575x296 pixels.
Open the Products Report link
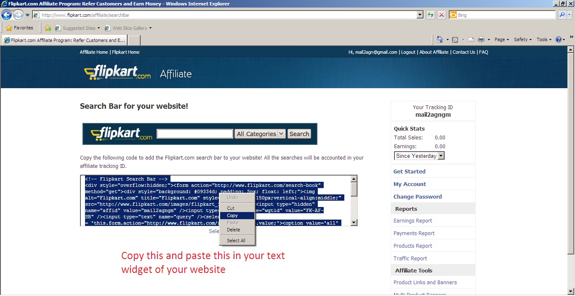(x=413, y=246)
